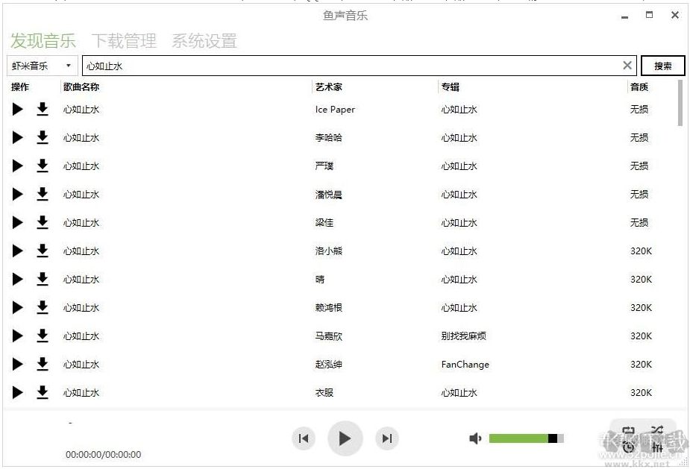The width and height of the screenshot is (690, 469).
Task: Clear the search box with the X icon
Action: click(x=627, y=65)
